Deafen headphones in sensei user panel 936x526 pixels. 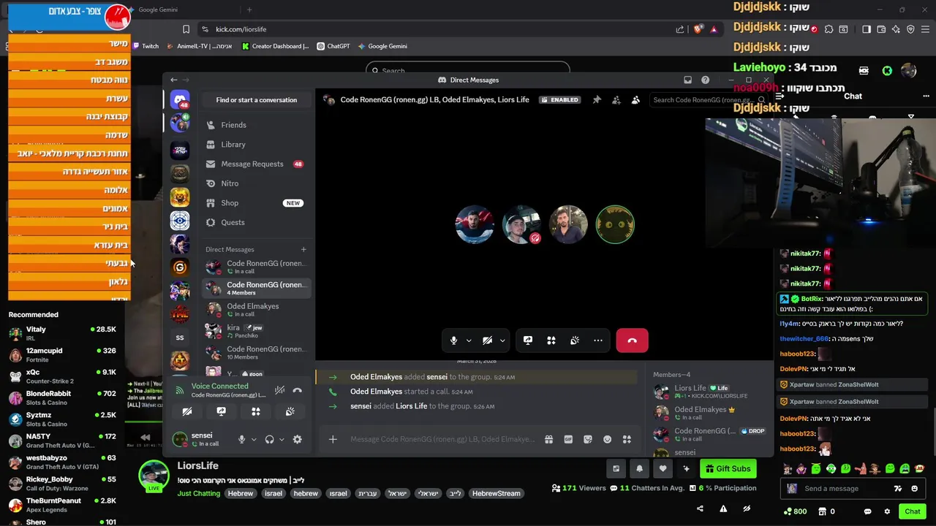270,439
